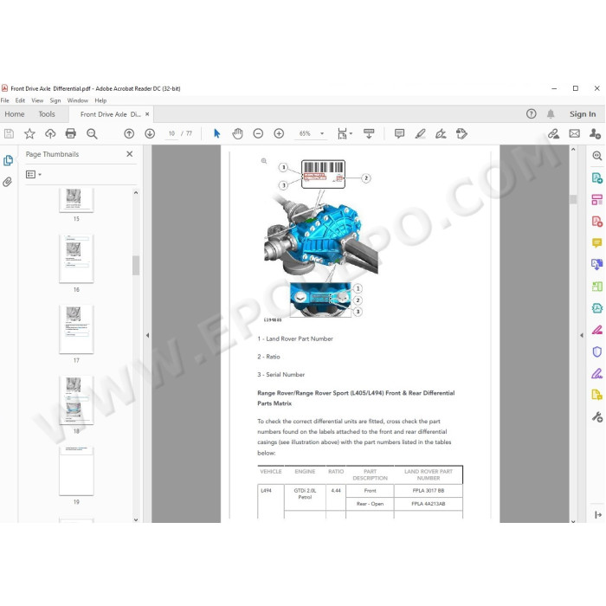This screenshot has height=606, width=606.
Task: Click the 'FPLA 3017 BB' table cell
Action: click(x=429, y=491)
